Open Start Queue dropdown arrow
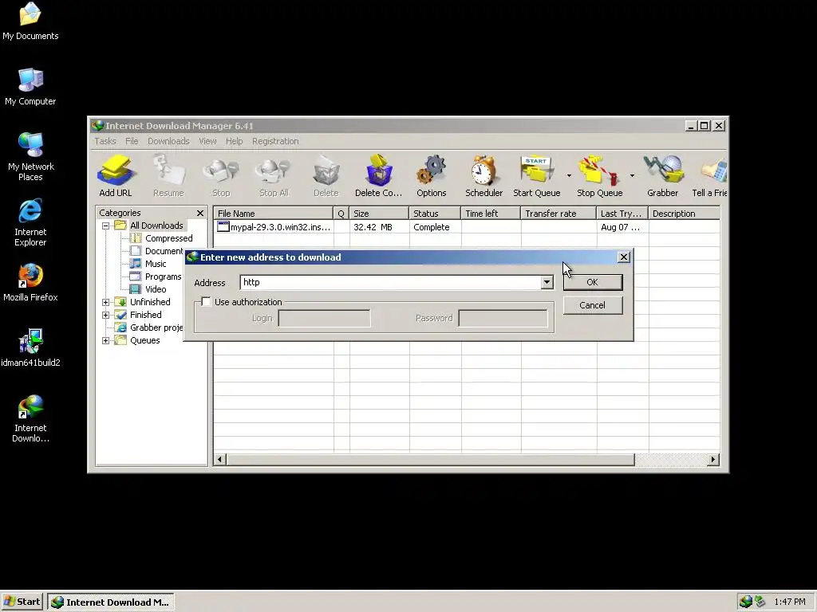This screenshot has width=817, height=612. pyautogui.click(x=569, y=176)
